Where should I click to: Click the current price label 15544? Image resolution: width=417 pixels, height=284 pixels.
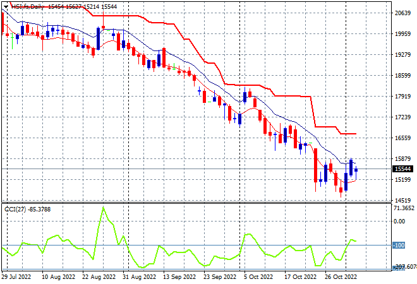pos(403,169)
